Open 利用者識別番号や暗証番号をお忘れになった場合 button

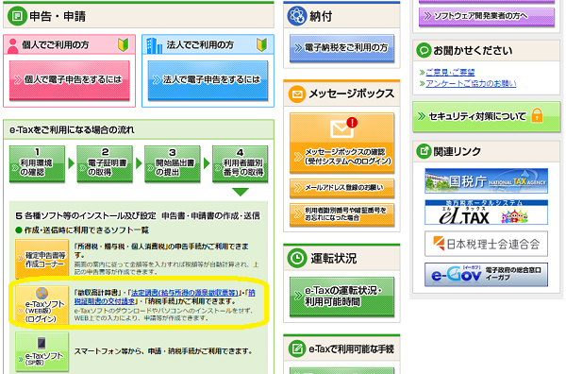click(x=341, y=214)
